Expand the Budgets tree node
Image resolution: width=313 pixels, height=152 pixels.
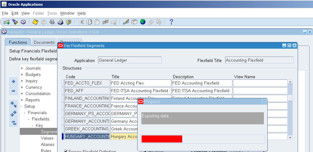pos(22,75)
